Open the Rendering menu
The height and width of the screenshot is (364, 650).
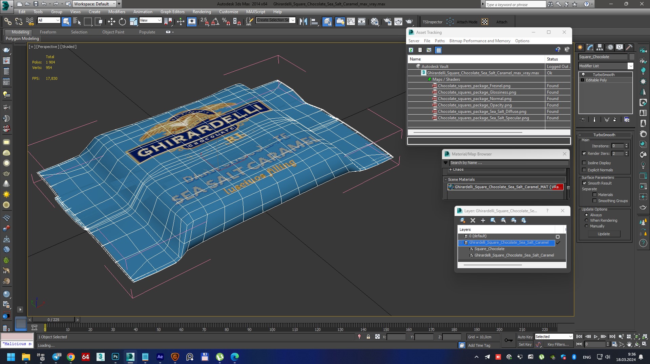[x=202, y=12]
